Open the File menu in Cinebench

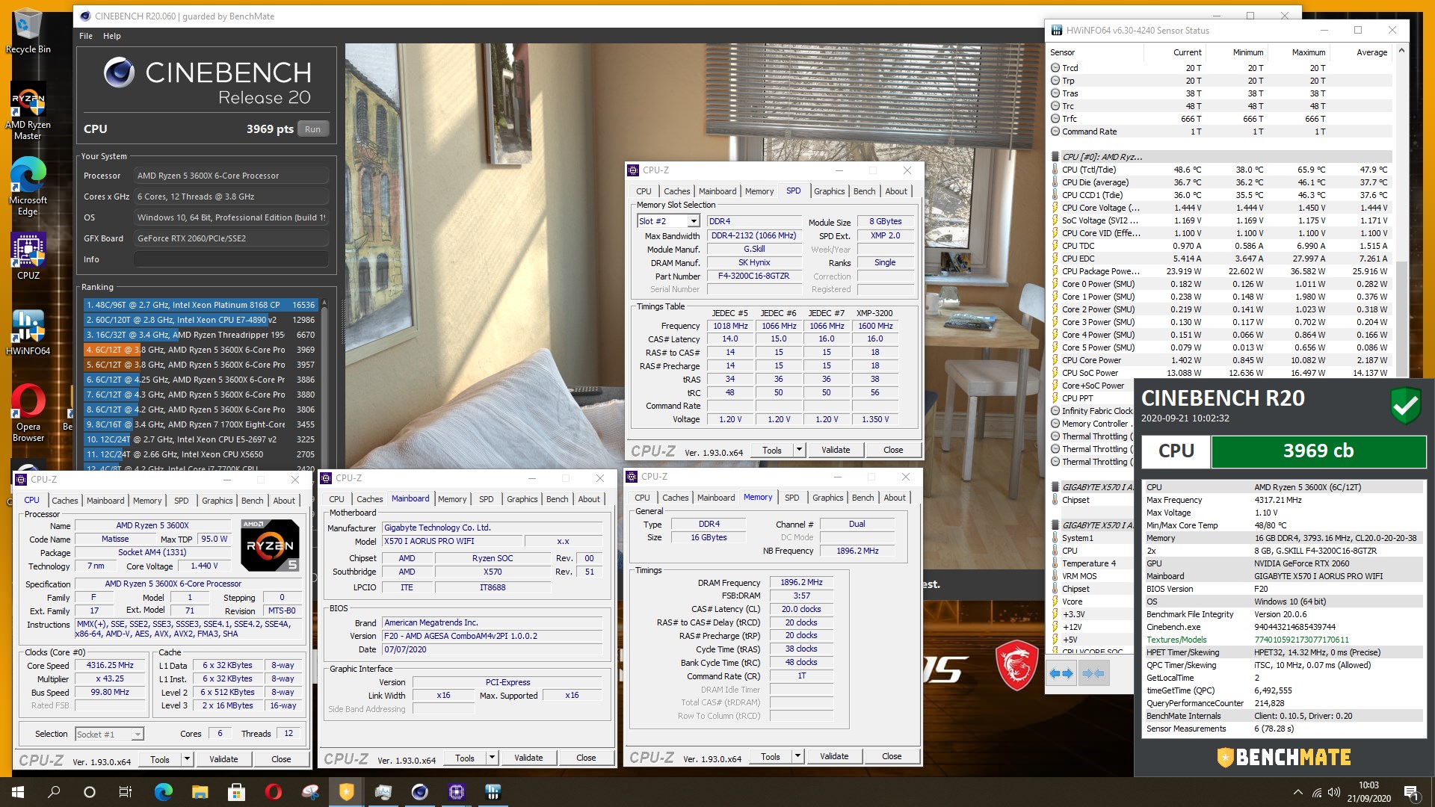(86, 36)
